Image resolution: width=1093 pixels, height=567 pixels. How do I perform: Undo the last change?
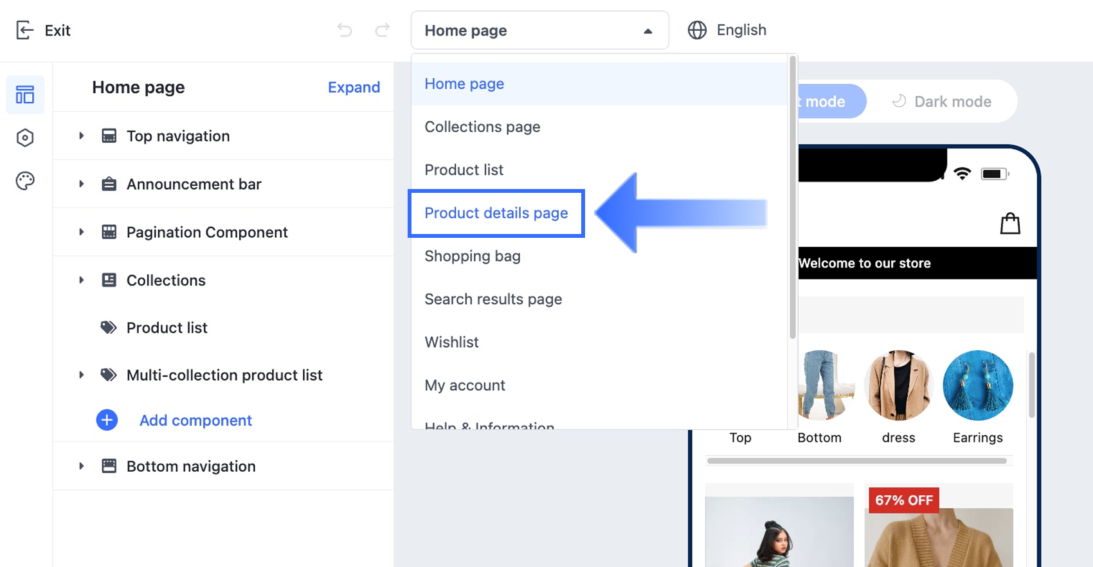pos(345,30)
